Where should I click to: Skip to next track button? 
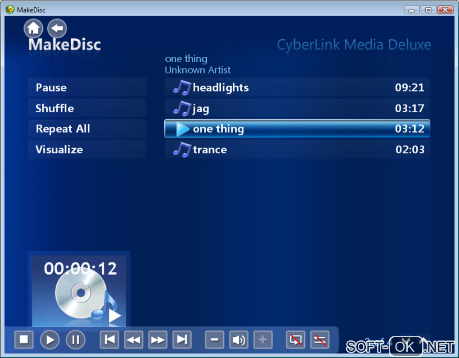(182, 340)
